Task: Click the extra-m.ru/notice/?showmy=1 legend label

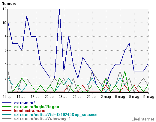Action: 42,119
